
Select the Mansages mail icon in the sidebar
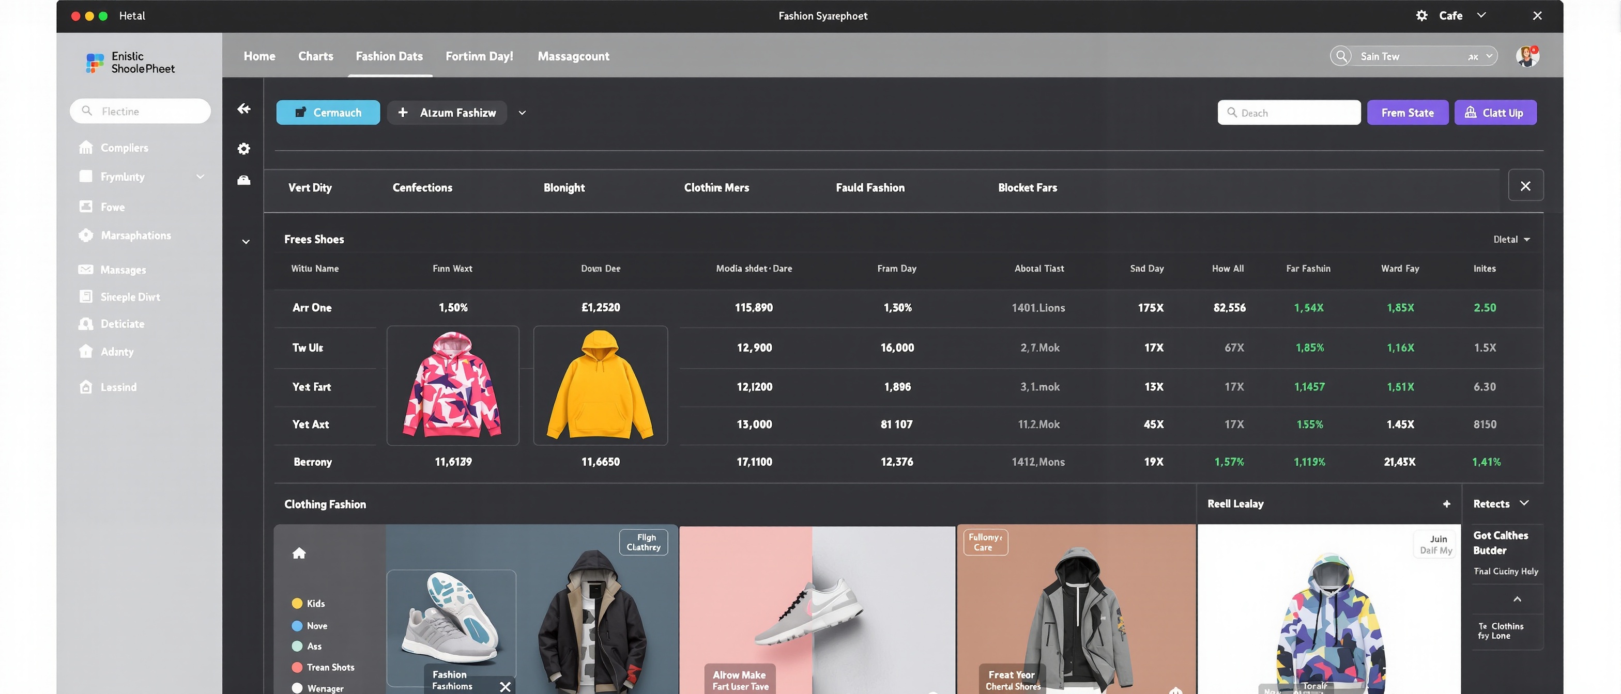click(86, 269)
